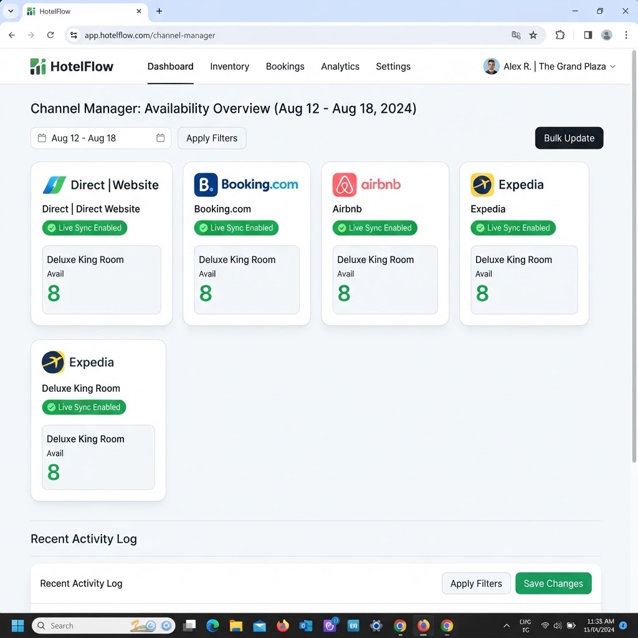The height and width of the screenshot is (638, 638).
Task: Toggle the browser side panel icon
Action: (588, 35)
